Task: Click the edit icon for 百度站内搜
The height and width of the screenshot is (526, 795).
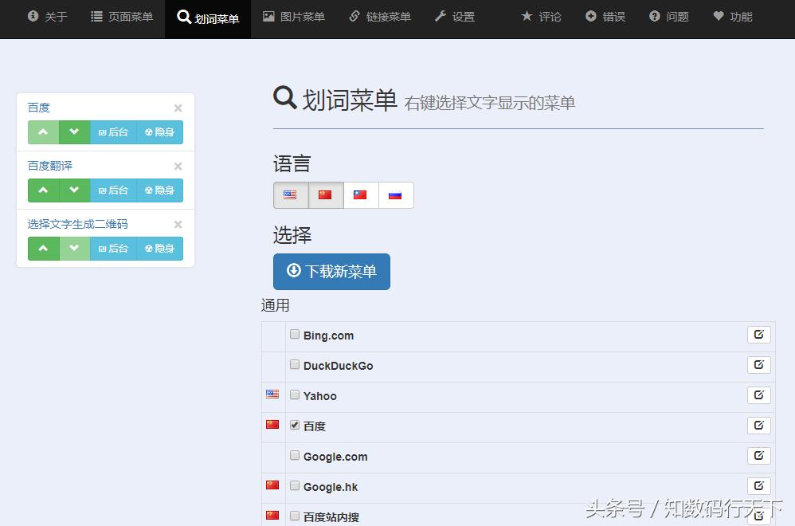Action: 758,516
